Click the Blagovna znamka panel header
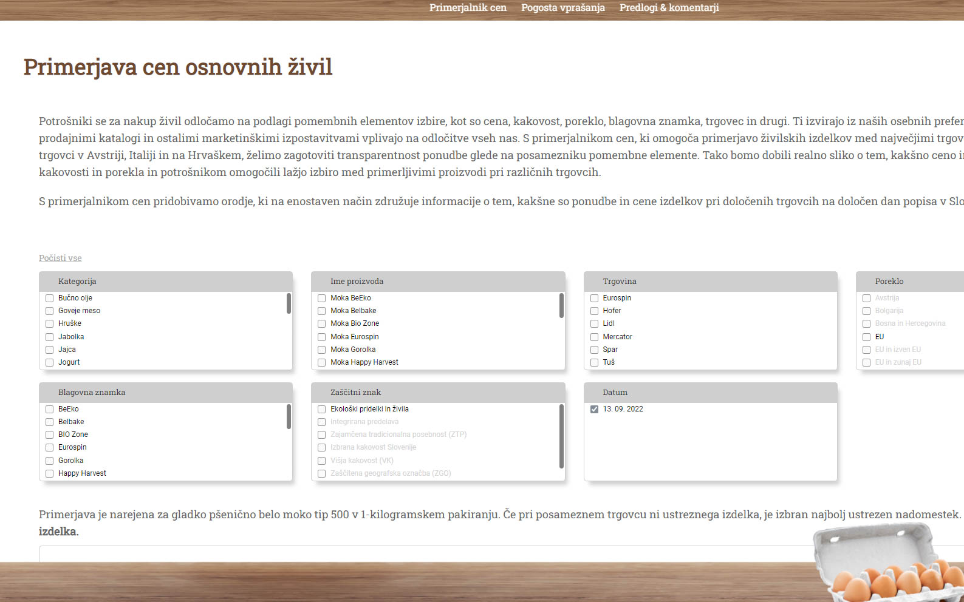964x602 pixels. pyautogui.click(x=166, y=393)
